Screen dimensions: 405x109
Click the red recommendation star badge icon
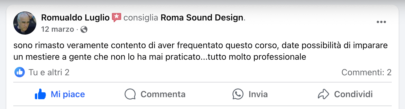click(x=117, y=18)
